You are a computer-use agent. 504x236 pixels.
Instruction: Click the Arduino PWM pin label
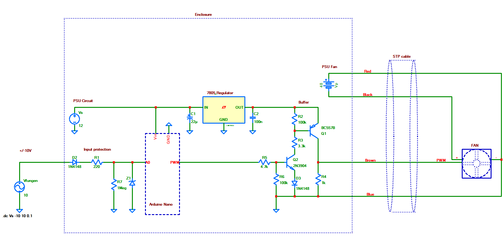click(175, 162)
